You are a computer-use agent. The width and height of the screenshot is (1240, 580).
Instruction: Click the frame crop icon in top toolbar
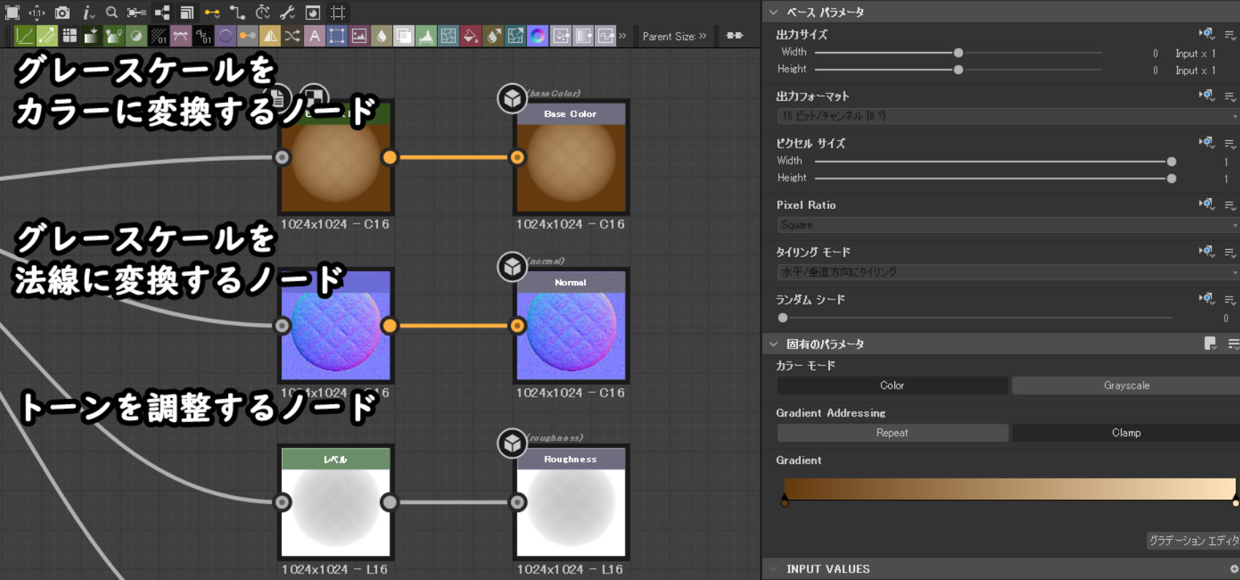(x=338, y=12)
